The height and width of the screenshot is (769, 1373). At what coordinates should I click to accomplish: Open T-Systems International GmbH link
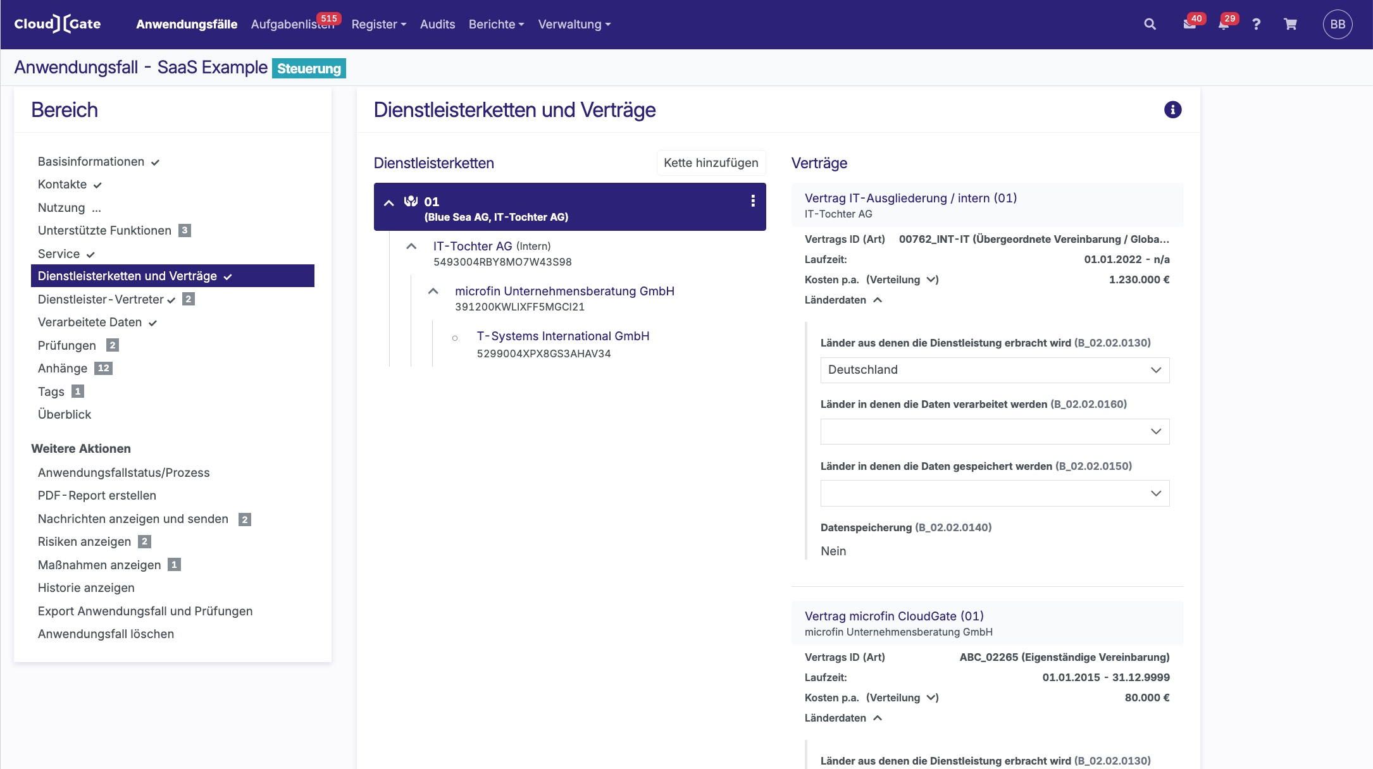[562, 336]
